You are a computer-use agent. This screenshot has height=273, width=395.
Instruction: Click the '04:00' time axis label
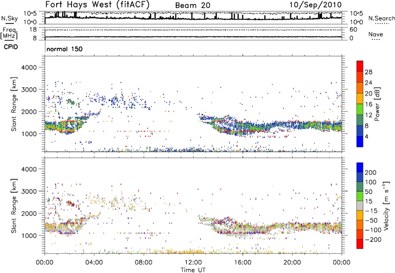coord(94,263)
